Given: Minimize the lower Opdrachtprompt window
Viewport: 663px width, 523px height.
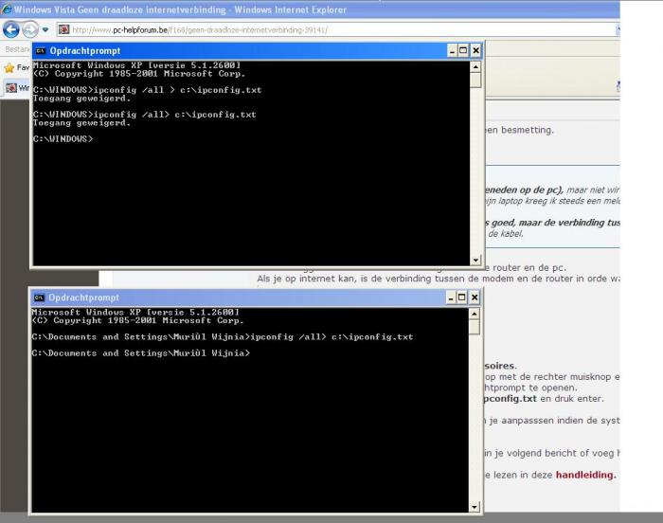Looking at the screenshot, I should point(451,298).
